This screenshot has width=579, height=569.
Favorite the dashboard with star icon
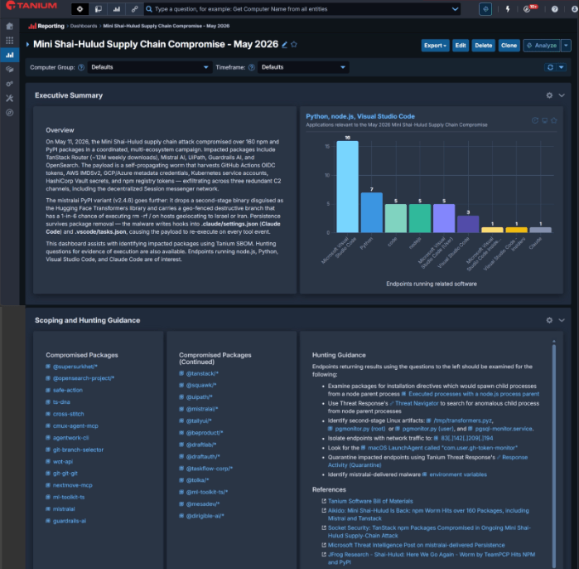pos(294,44)
